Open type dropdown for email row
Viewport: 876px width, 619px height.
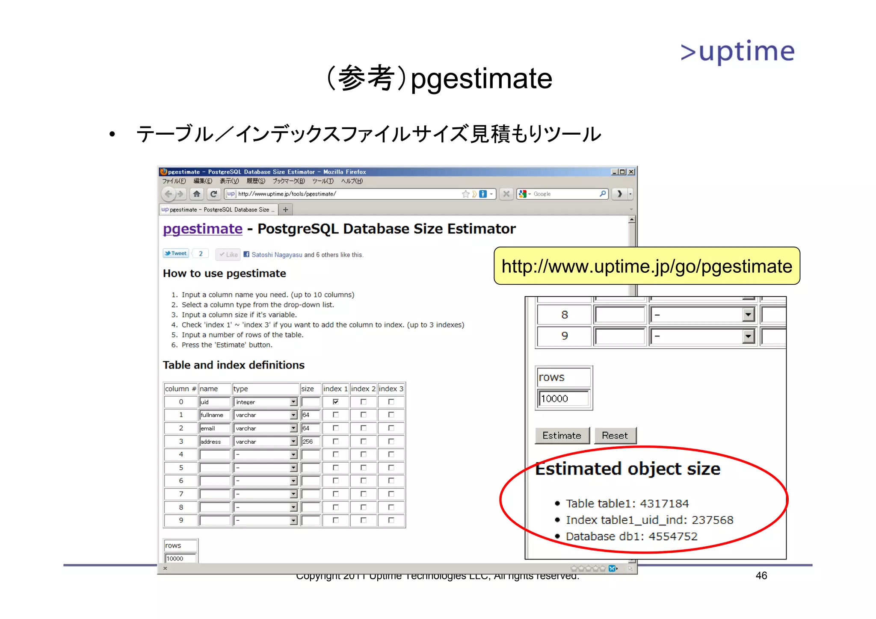(266, 428)
